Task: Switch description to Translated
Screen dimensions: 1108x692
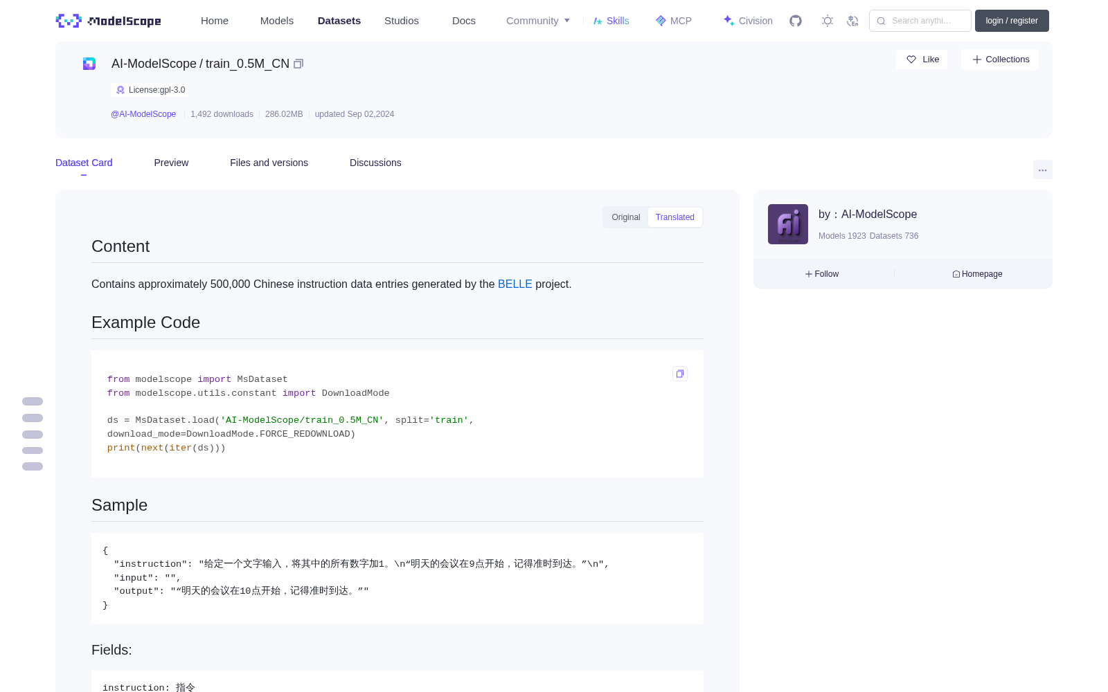Action: point(675,217)
